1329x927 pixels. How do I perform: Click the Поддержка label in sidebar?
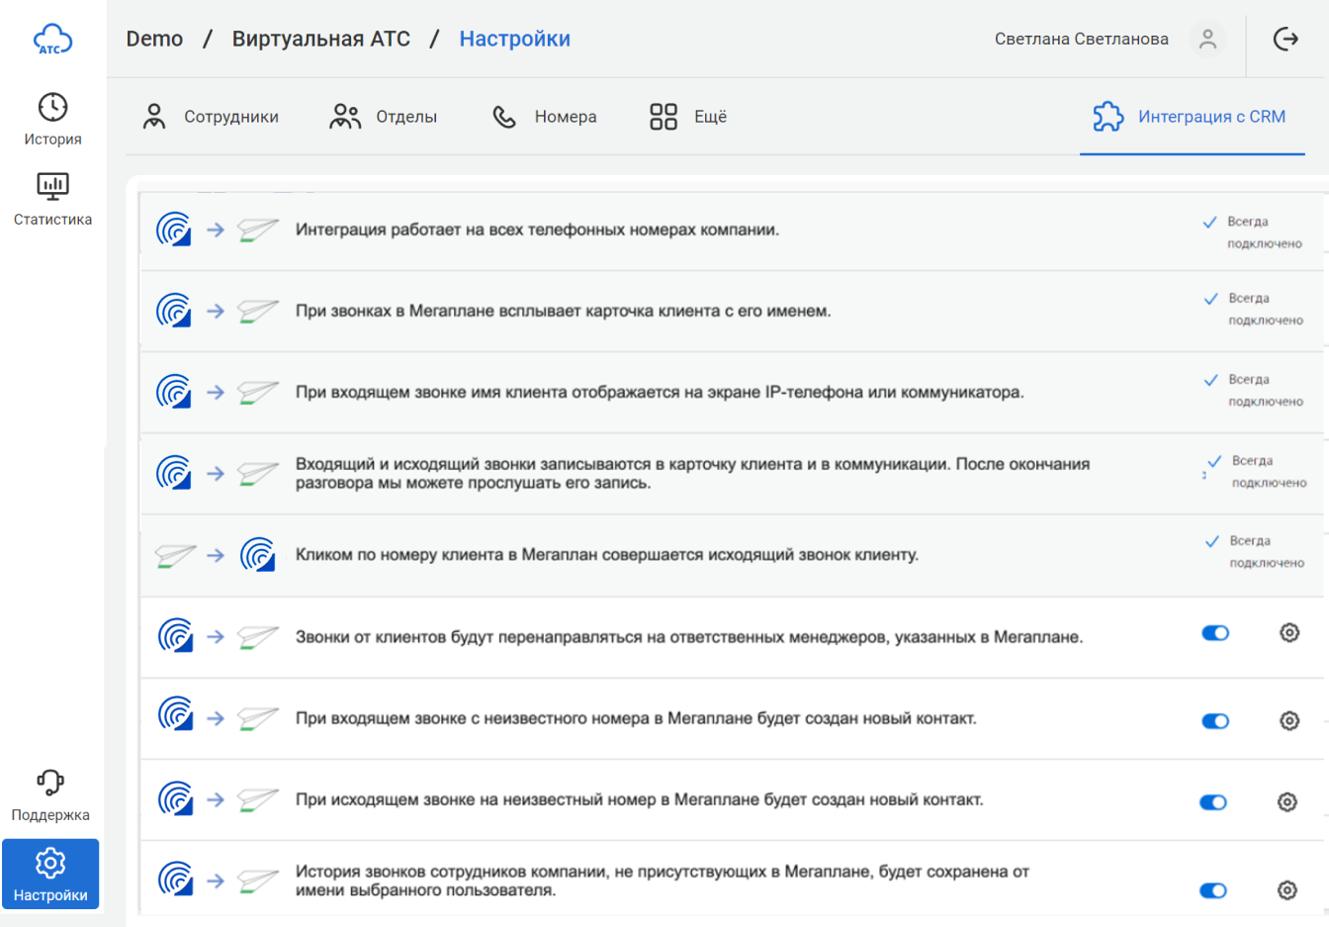[x=50, y=815]
